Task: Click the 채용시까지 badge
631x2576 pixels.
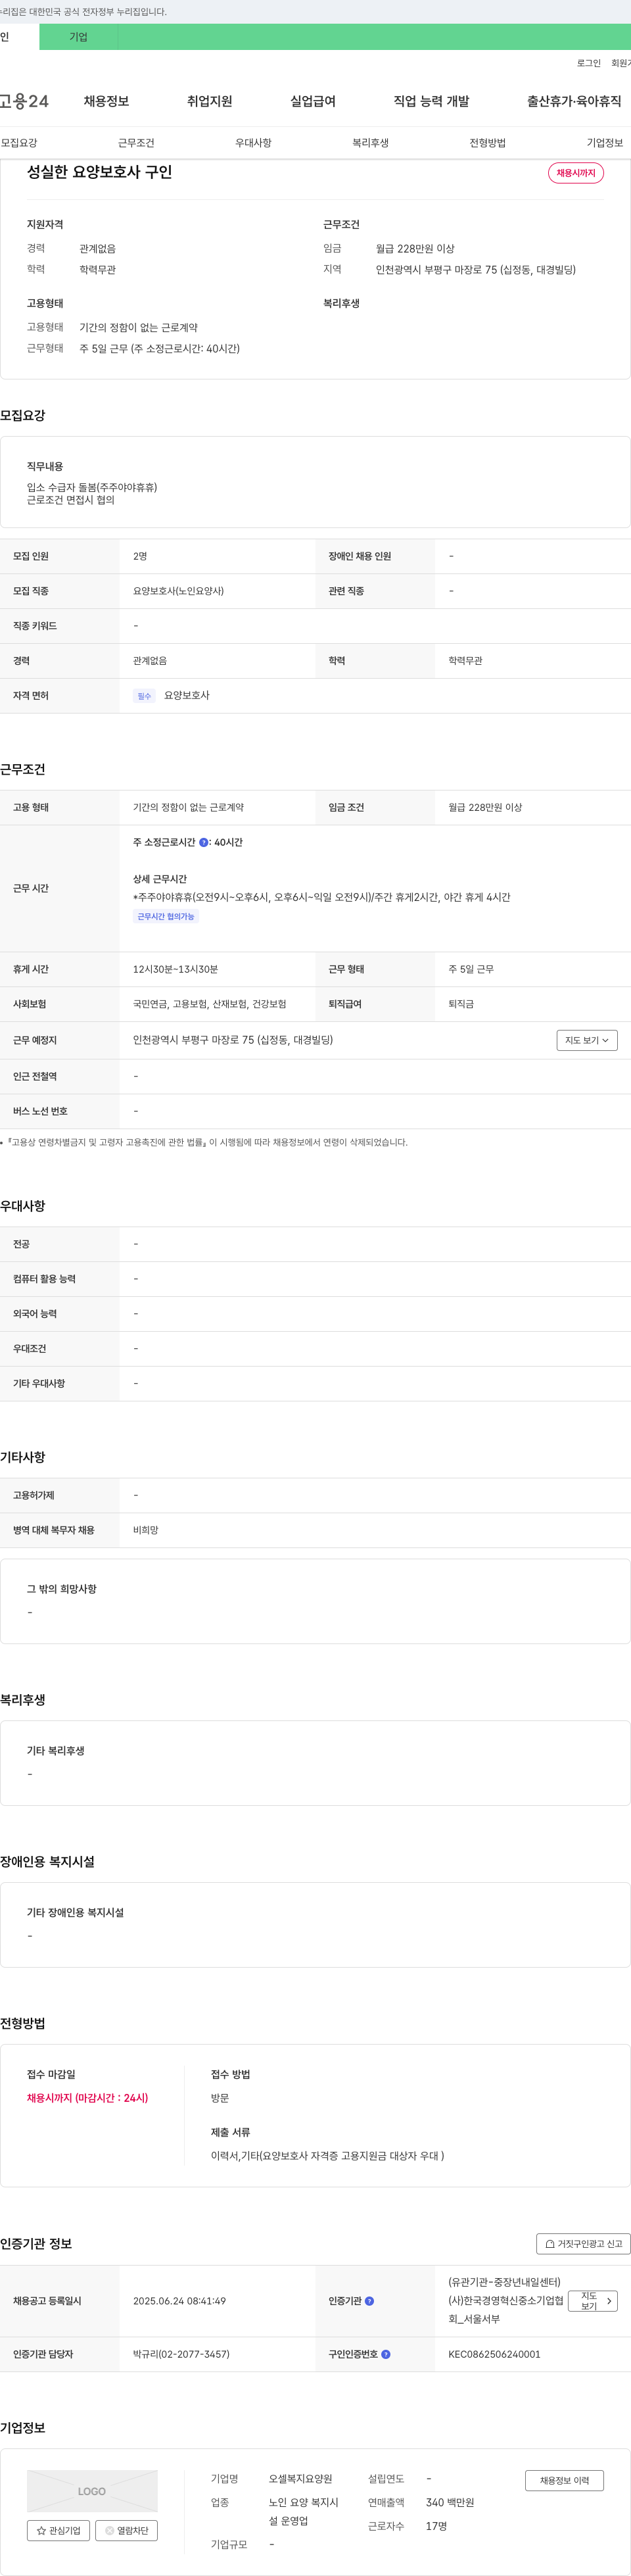Action: click(x=575, y=173)
